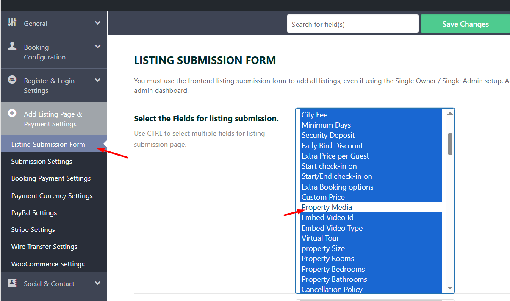Open Submission Settings menu item

click(x=42, y=162)
